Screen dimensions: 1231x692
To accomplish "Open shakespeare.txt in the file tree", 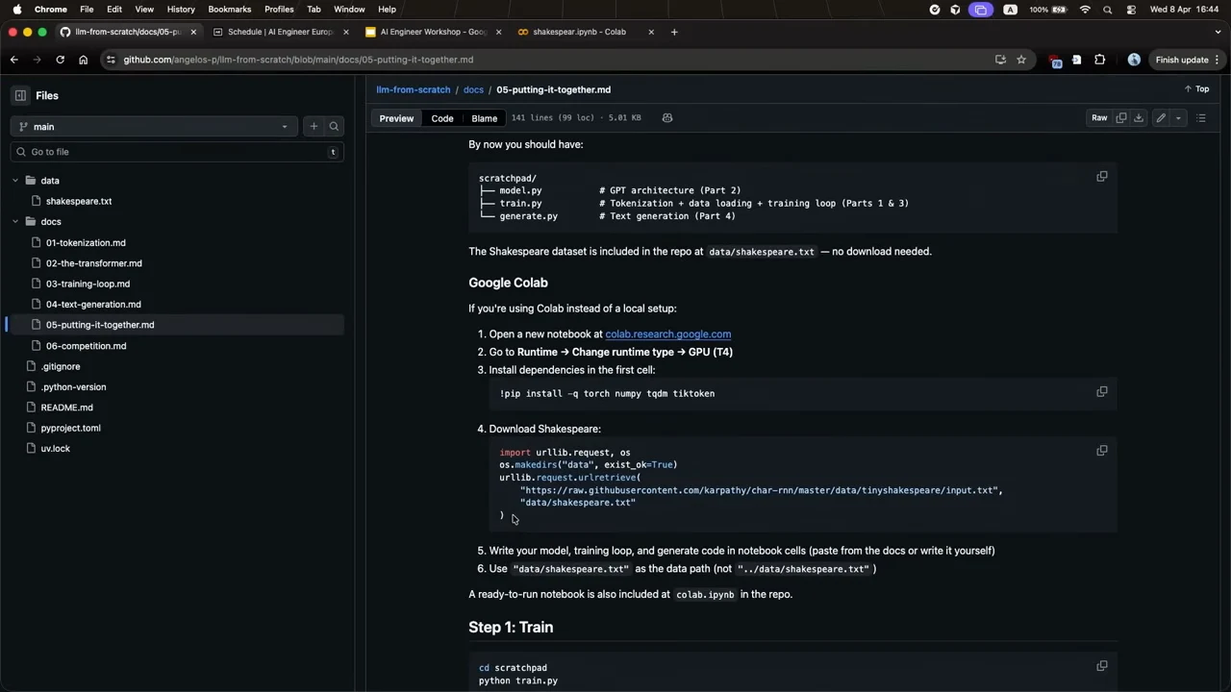I will click(x=79, y=201).
